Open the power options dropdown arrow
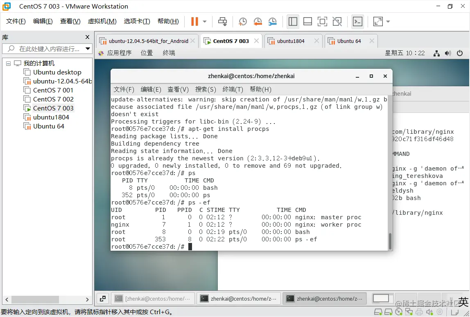This screenshot has width=470, height=317. point(205,22)
